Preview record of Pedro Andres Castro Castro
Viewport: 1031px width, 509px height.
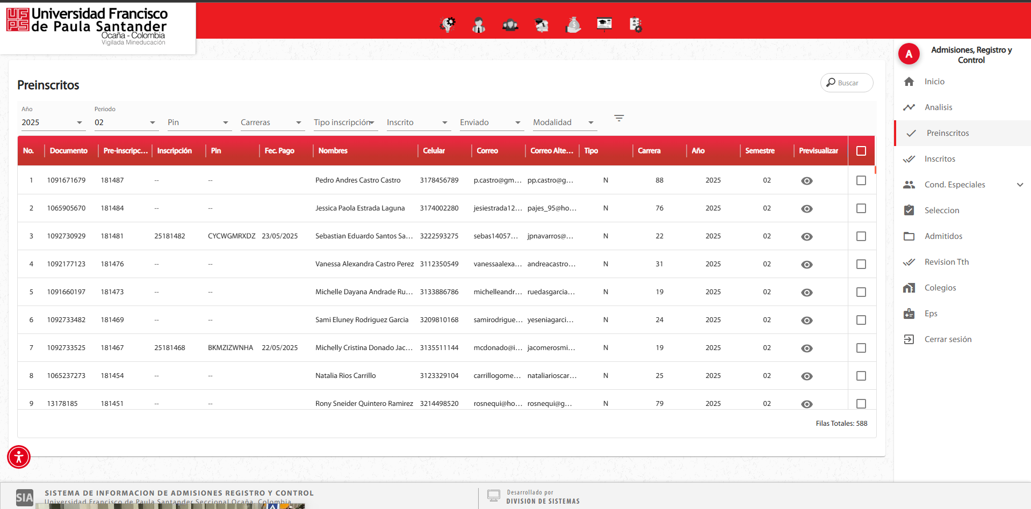806,181
